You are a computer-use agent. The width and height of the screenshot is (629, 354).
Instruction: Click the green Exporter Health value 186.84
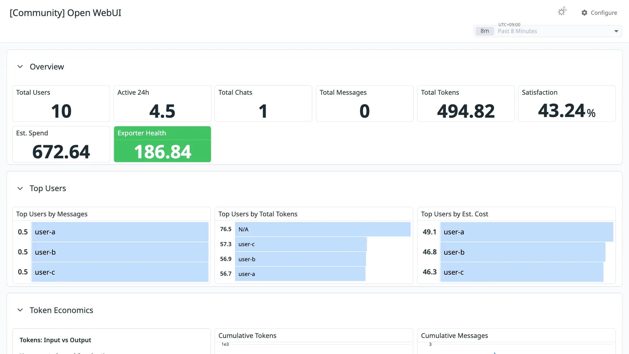(x=162, y=152)
